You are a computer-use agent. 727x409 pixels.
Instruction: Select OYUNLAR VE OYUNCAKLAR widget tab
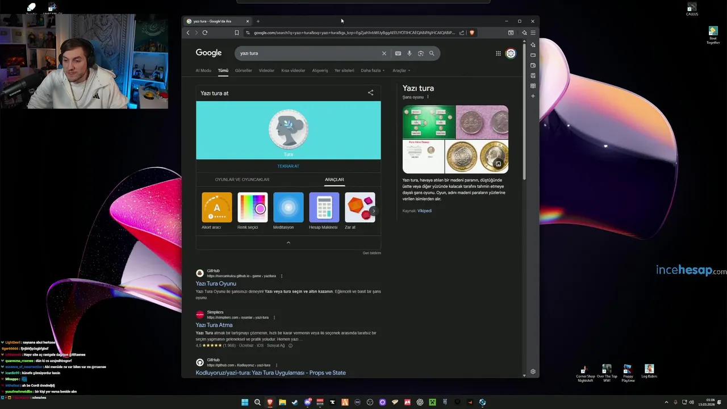242,180
